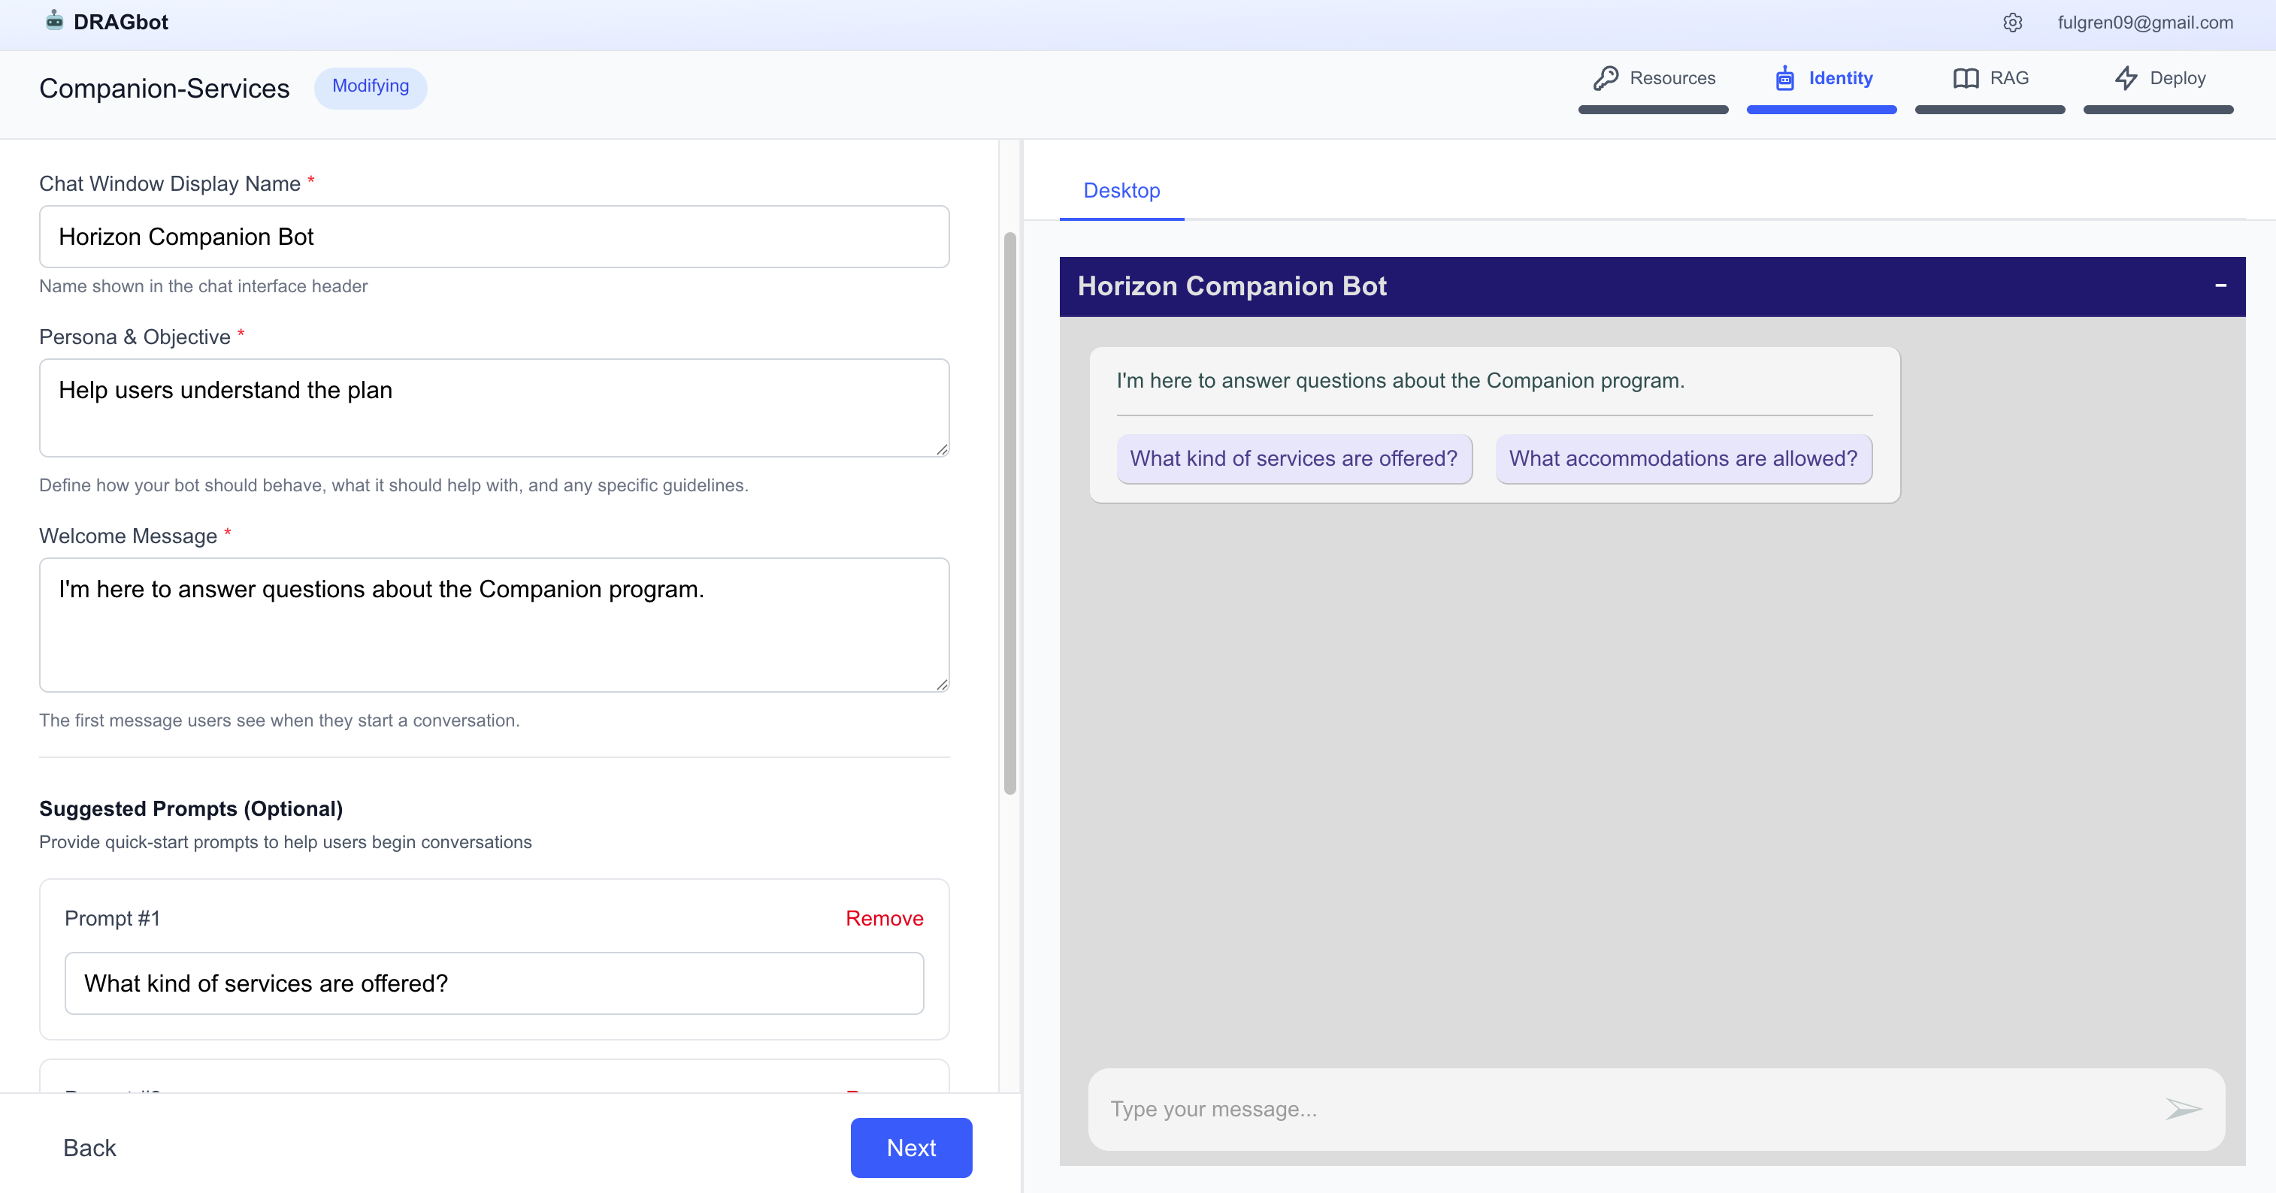The width and height of the screenshot is (2276, 1193).
Task: Click into the Persona & Objective textarea
Action: pos(494,407)
